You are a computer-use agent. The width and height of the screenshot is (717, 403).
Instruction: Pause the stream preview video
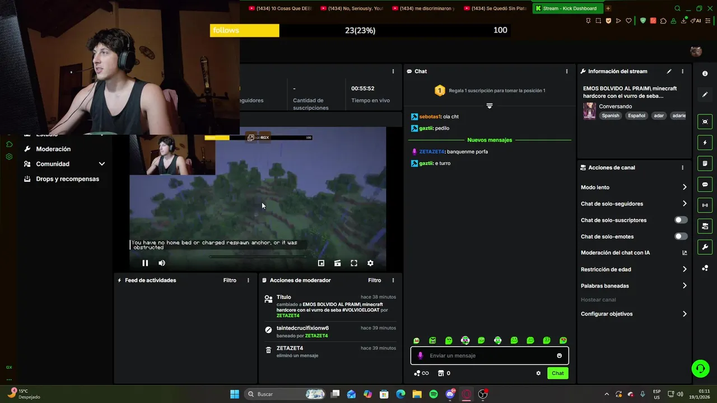pos(145,263)
